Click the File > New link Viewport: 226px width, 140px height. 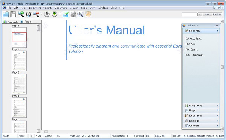tap(190, 44)
